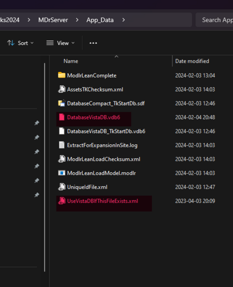Open the See more three-dots menu

(x=93, y=43)
